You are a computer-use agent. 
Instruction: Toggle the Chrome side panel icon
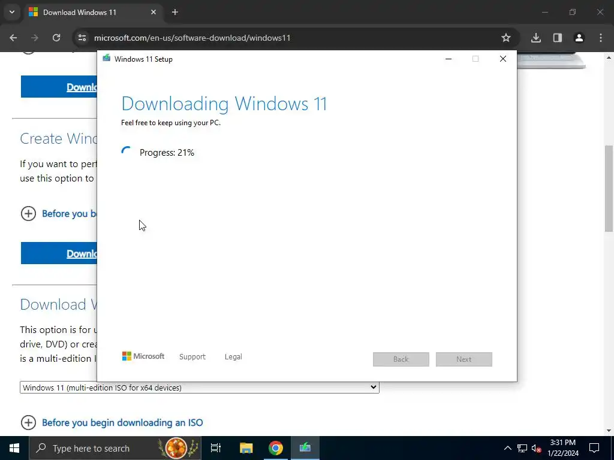point(557,38)
